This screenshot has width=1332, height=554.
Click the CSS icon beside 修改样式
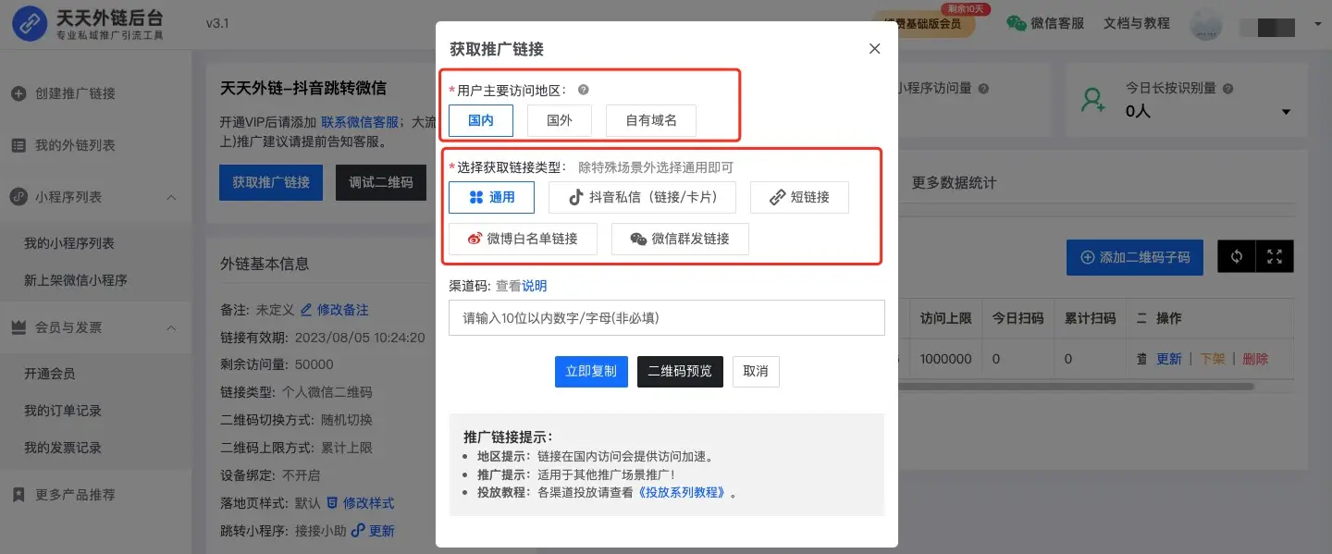tap(332, 503)
